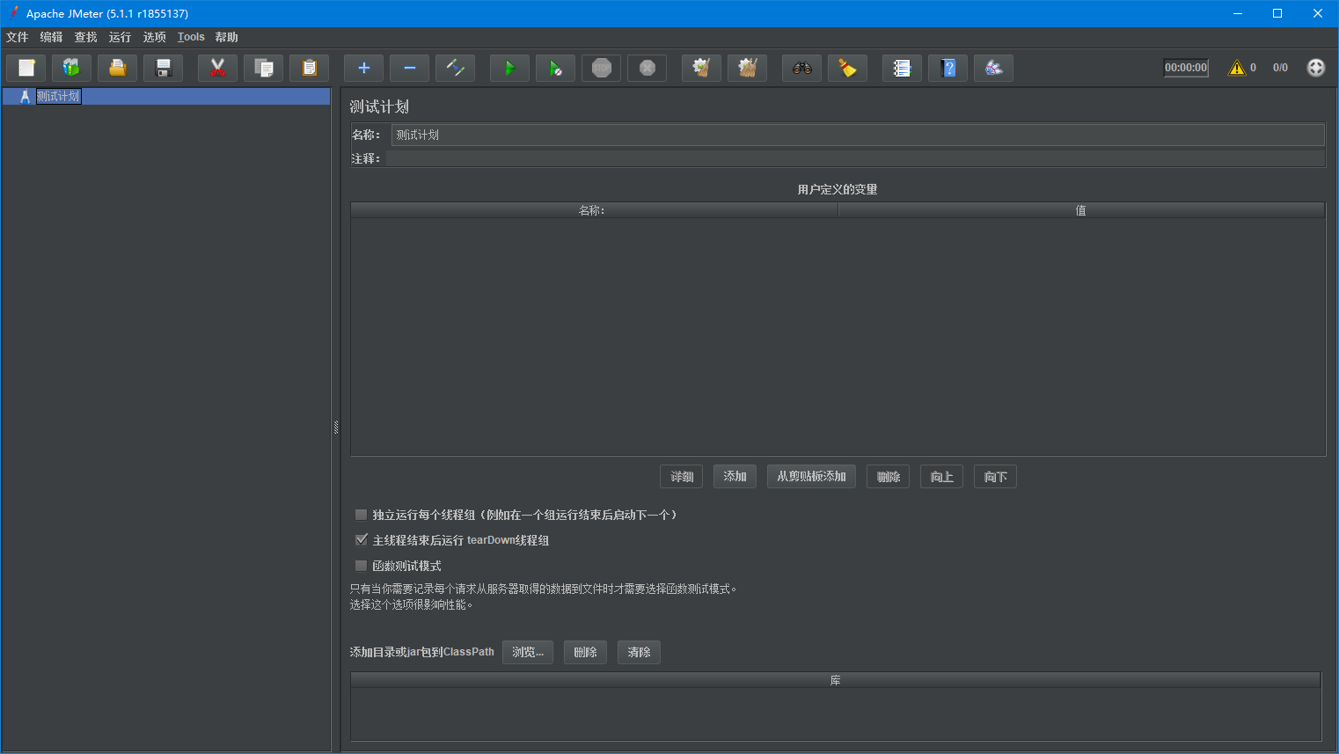This screenshot has height=754, width=1339.
Task: Click the Clear results icon
Action: tap(701, 68)
